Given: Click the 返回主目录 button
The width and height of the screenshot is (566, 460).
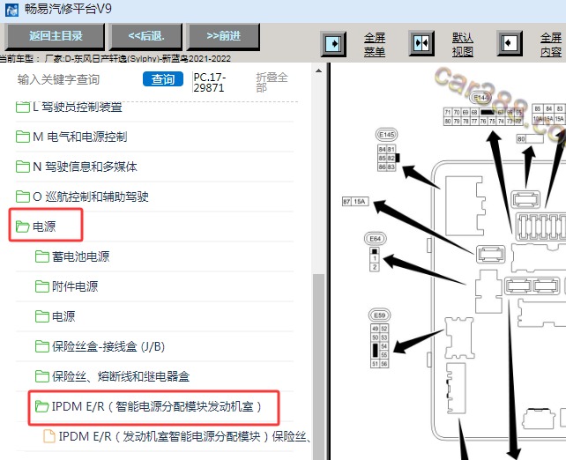Looking at the screenshot, I should pyautogui.click(x=56, y=36).
